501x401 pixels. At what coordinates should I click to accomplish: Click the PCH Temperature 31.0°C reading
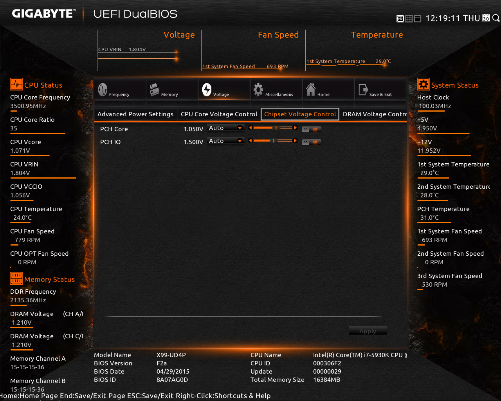click(x=429, y=218)
